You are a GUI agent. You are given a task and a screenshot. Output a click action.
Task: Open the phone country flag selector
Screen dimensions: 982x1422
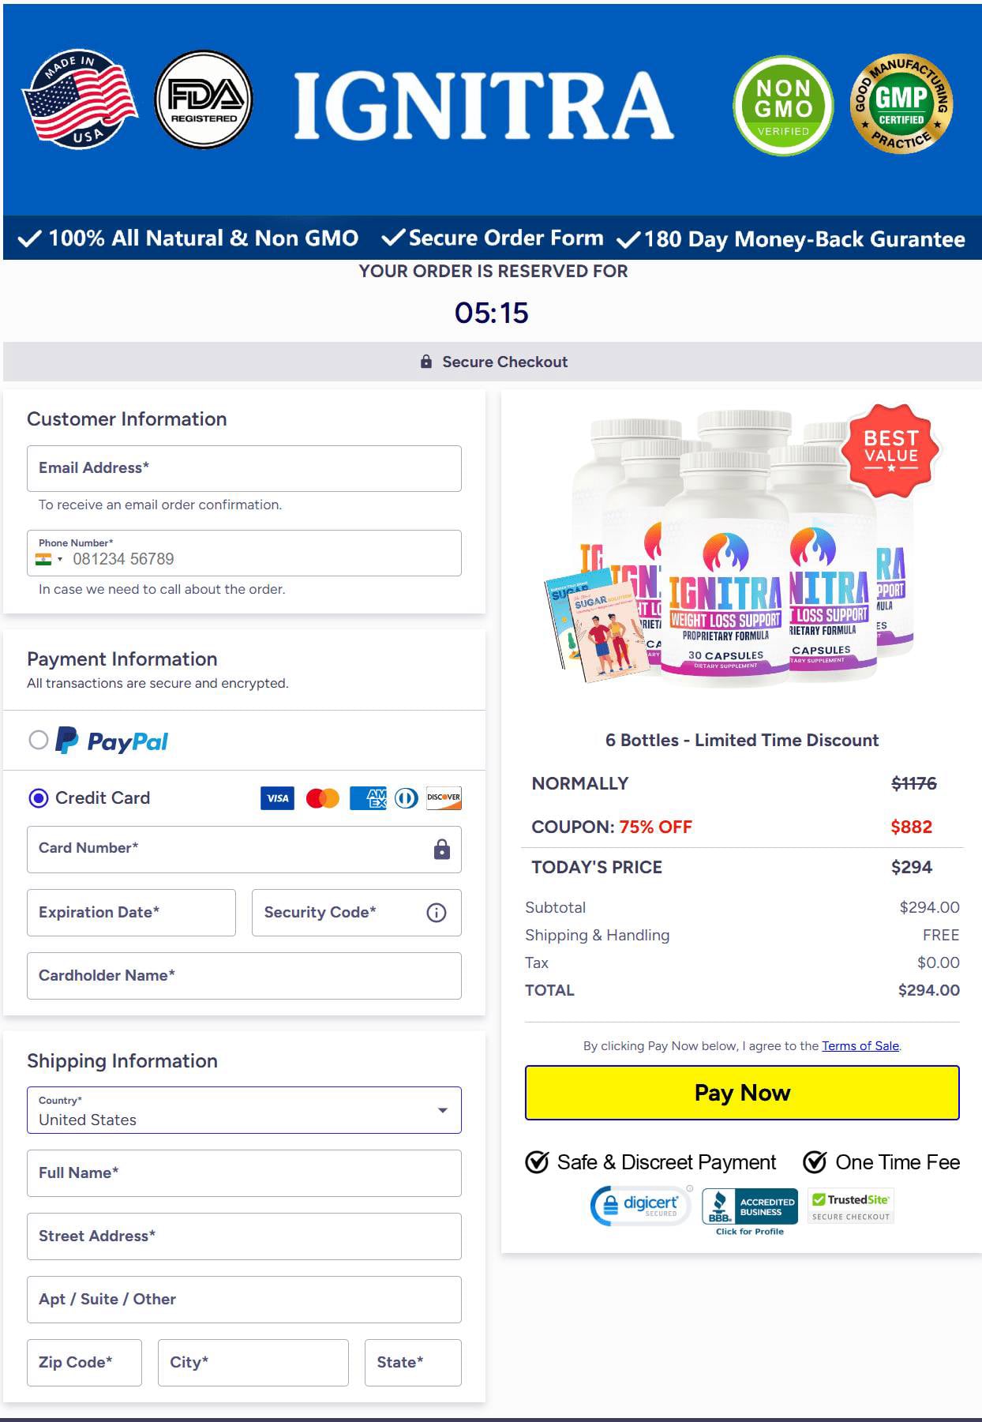(49, 559)
